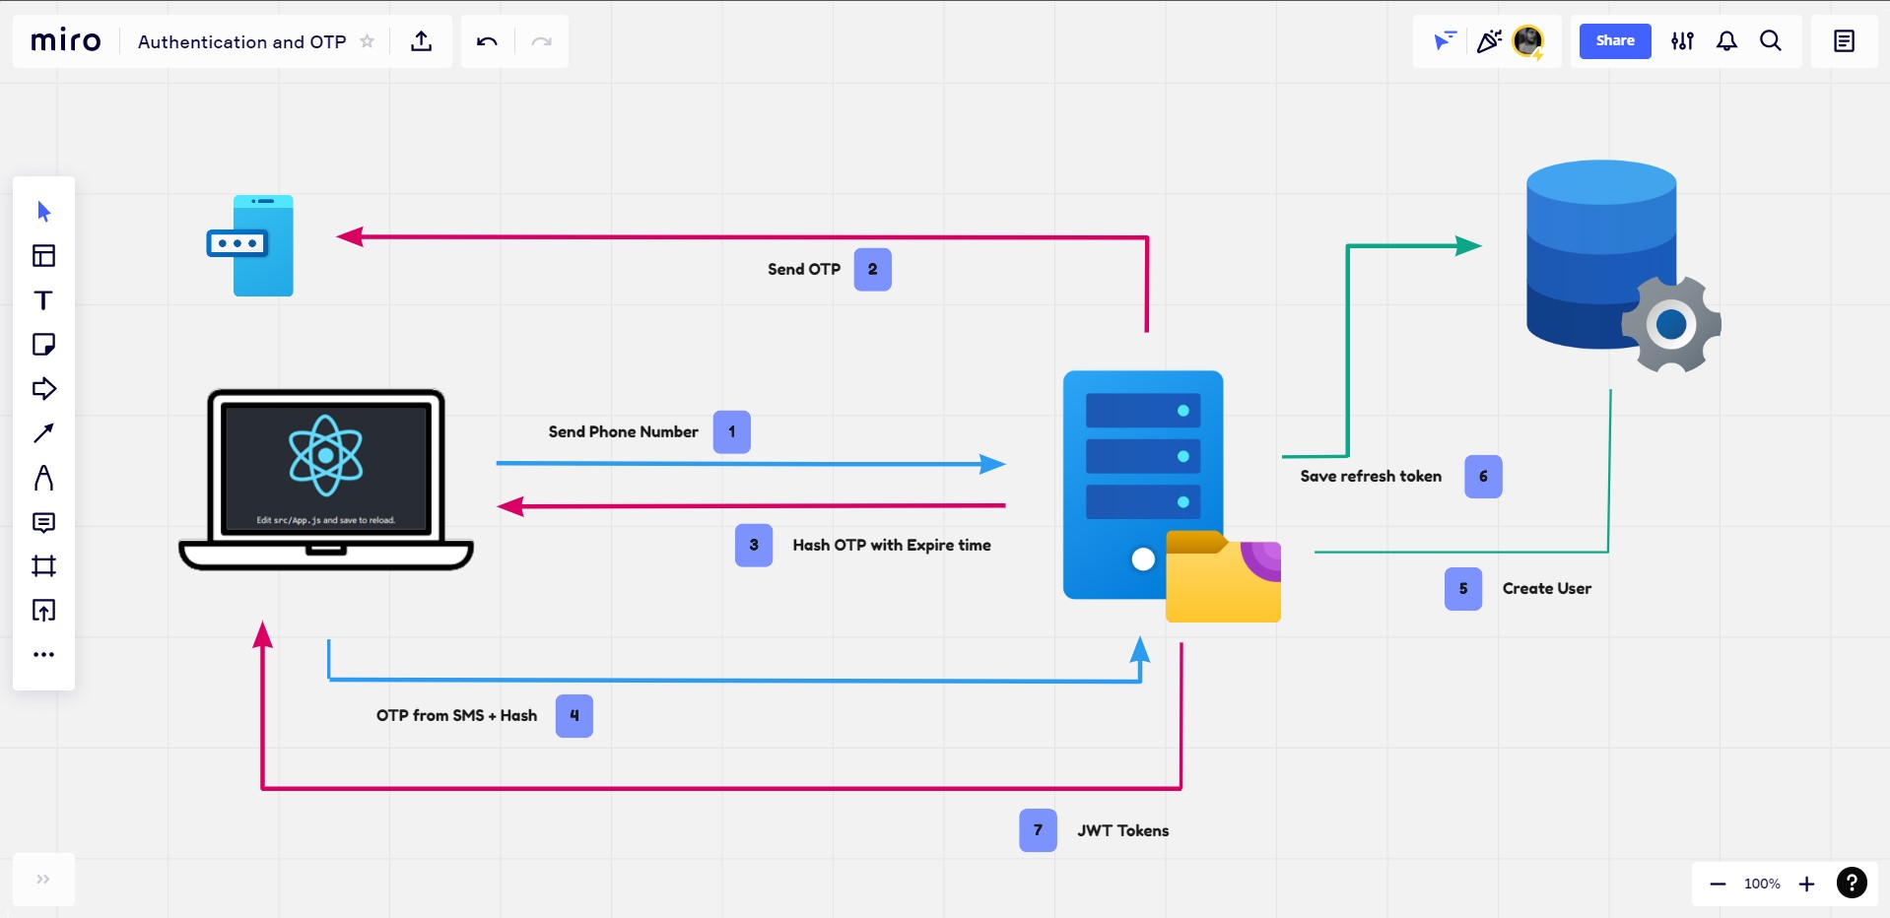Select the Sticky note tool

click(43, 344)
